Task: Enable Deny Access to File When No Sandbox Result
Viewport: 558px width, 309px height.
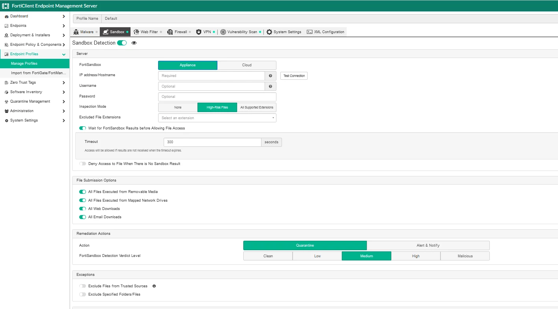Action: (82, 164)
